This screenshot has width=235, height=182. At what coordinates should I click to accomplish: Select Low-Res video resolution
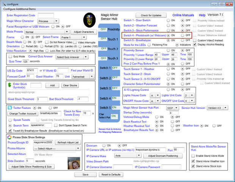click(47, 51)
